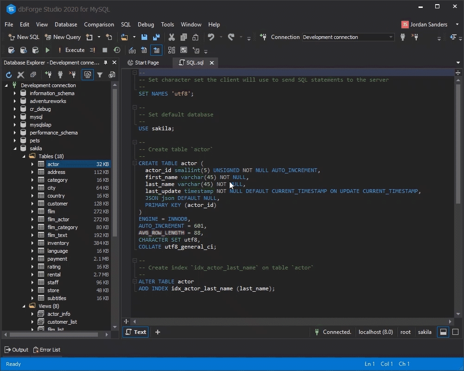Click the split-pane layout icon in the editor status bar

(443, 332)
